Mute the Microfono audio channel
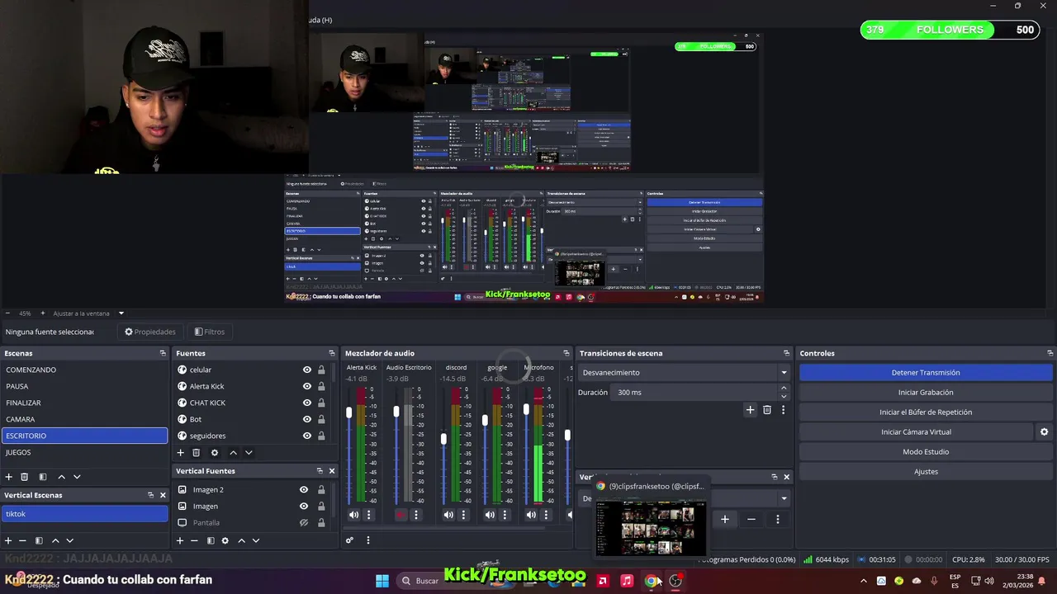 click(531, 515)
